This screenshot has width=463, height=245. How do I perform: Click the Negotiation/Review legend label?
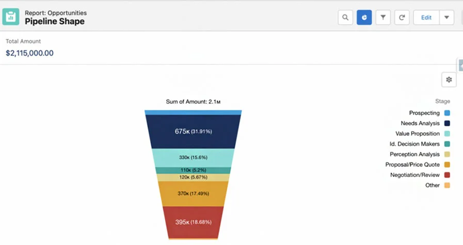415,175
